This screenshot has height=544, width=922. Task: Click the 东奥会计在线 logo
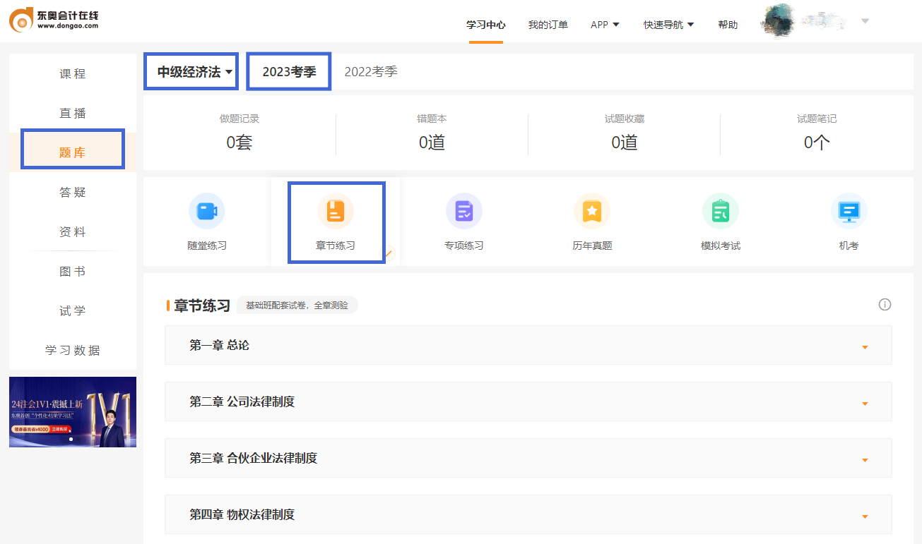[x=54, y=20]
